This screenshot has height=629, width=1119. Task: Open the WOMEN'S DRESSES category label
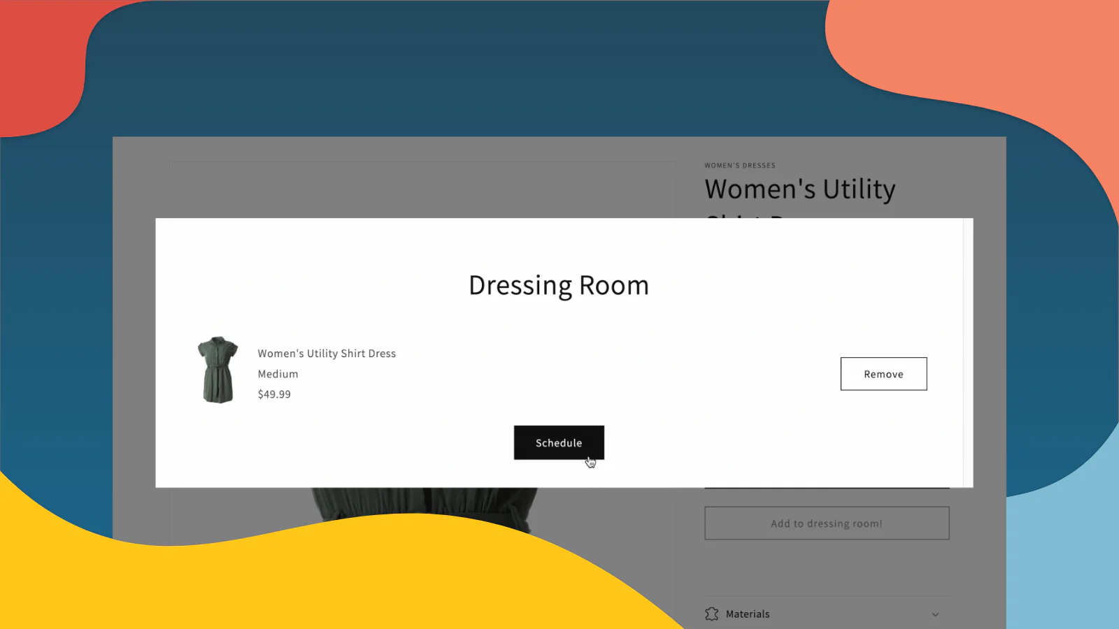point(740,166)
